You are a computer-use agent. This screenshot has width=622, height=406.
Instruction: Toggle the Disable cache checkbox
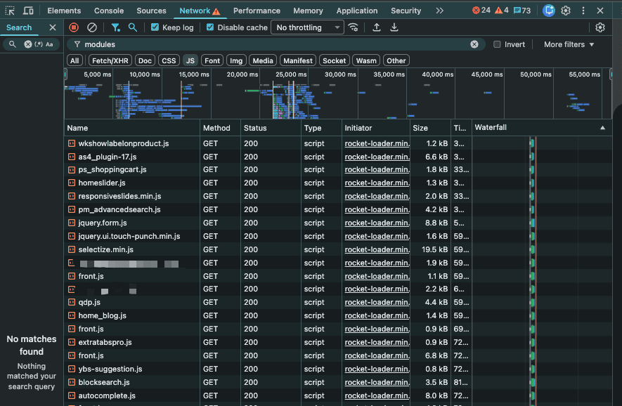click(210, 27)
